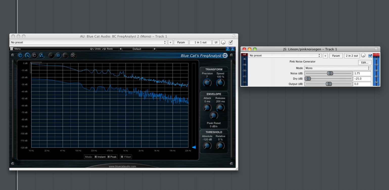Click the 'Peak Reset' label text
Image resolution: width=389 pixels, height=190 pixels.
click(214, 123)
